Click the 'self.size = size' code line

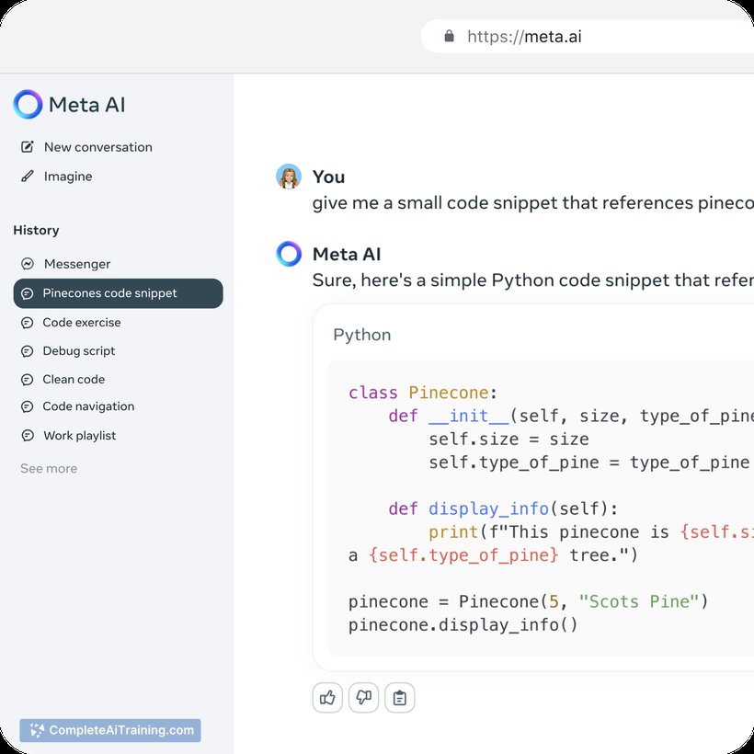coord(508,439)
